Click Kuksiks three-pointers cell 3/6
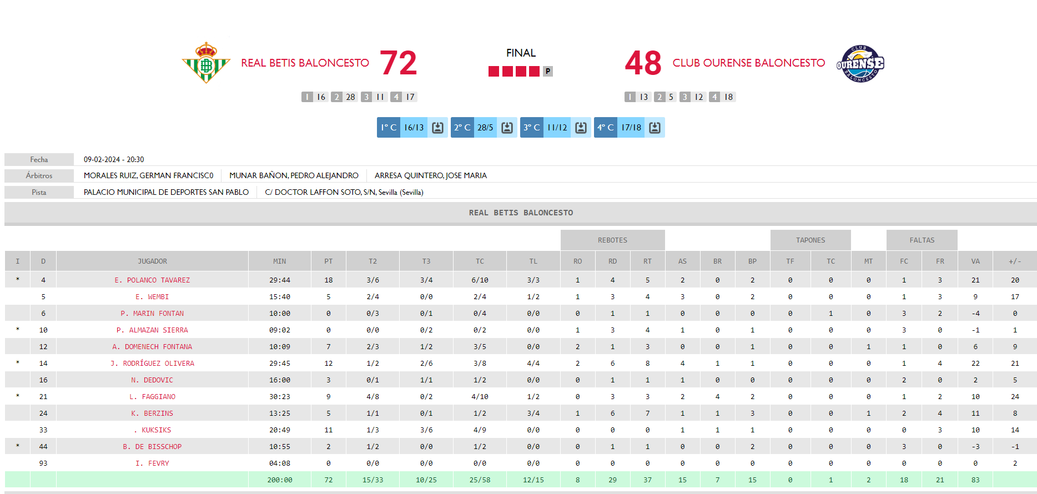Viewport: 1037px width, 494px height. click(426, 430)
